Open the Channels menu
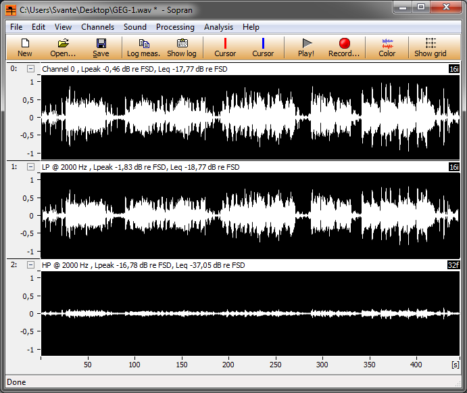This screenshot has height=393, width=467. pyautogui.click(x=98, y=27)
